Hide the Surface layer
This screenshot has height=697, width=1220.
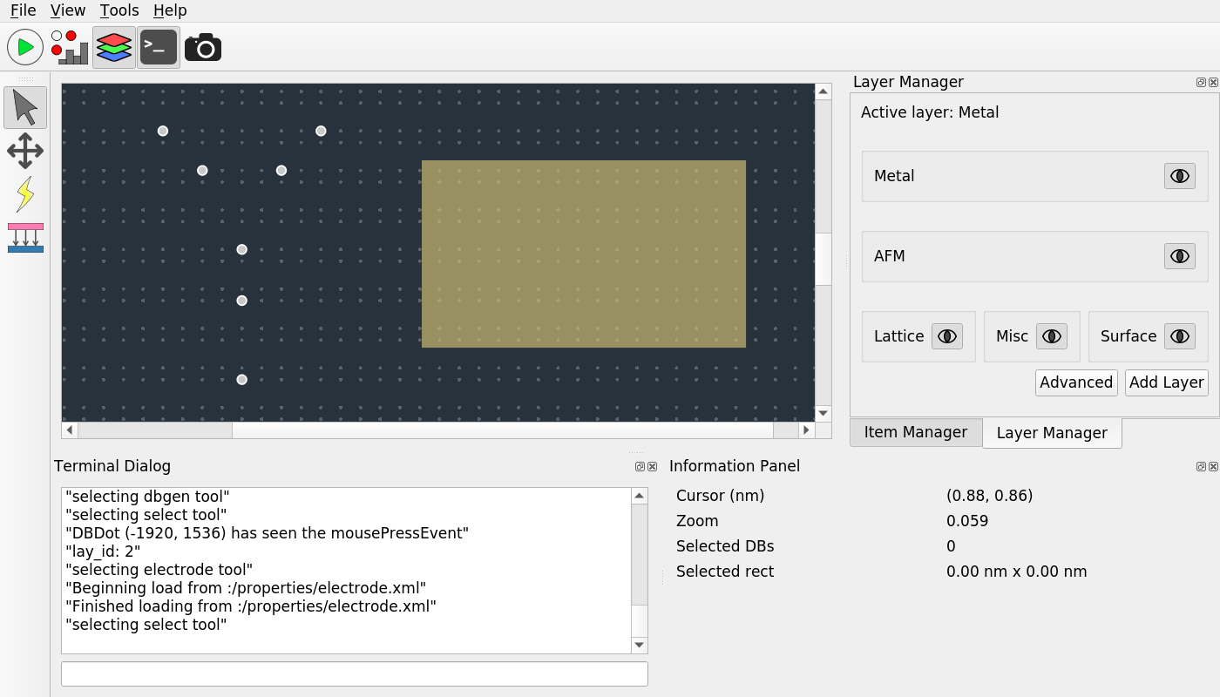tap(1180, 336)
